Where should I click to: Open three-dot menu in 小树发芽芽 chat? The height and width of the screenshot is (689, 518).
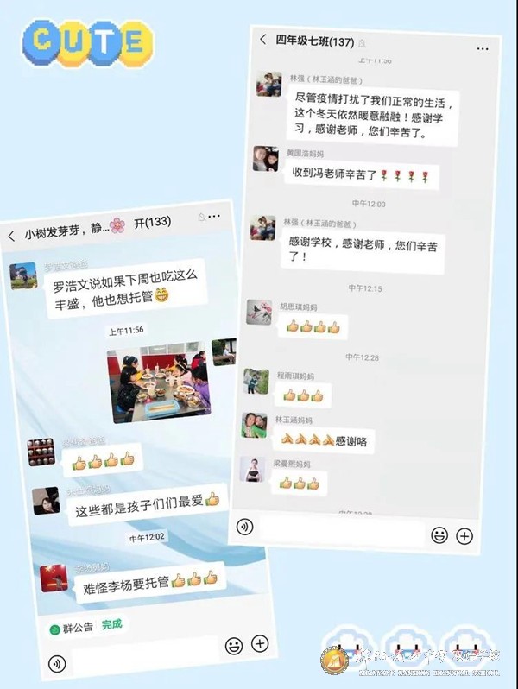[214, 216]
